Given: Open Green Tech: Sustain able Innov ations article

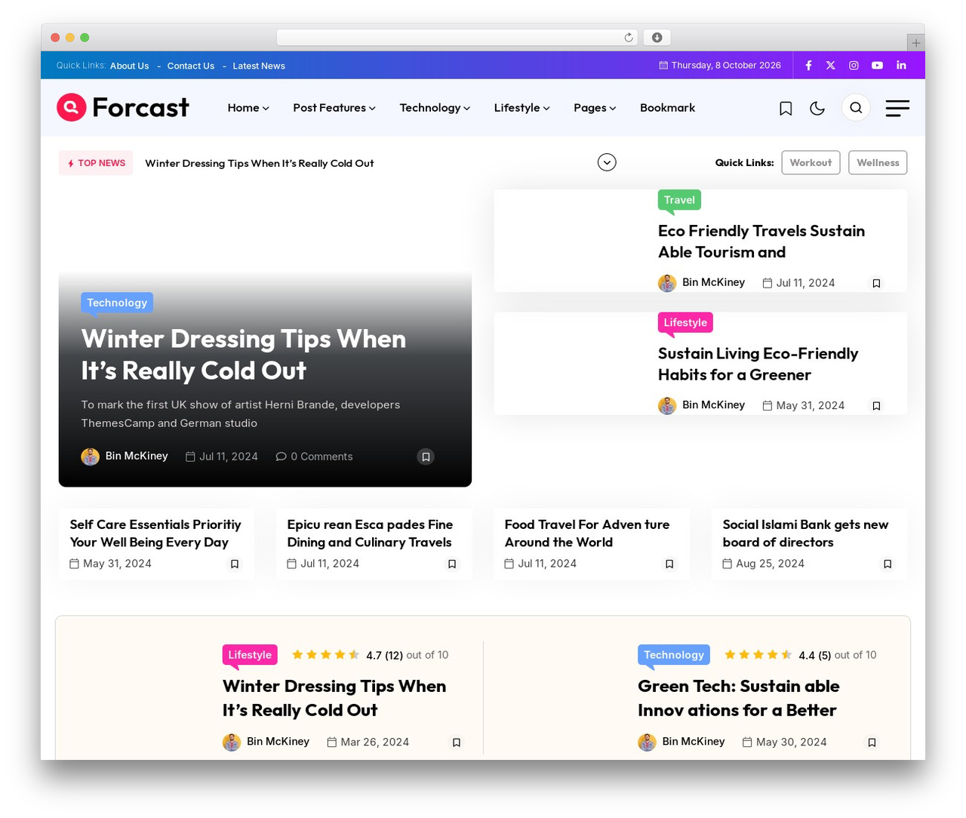Looking at the screenshot, I should [x=738, y=698].
